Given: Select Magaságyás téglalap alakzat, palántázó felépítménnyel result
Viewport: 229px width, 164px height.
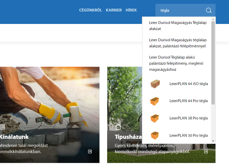Looking at the screenshot, I should (178, 43).
